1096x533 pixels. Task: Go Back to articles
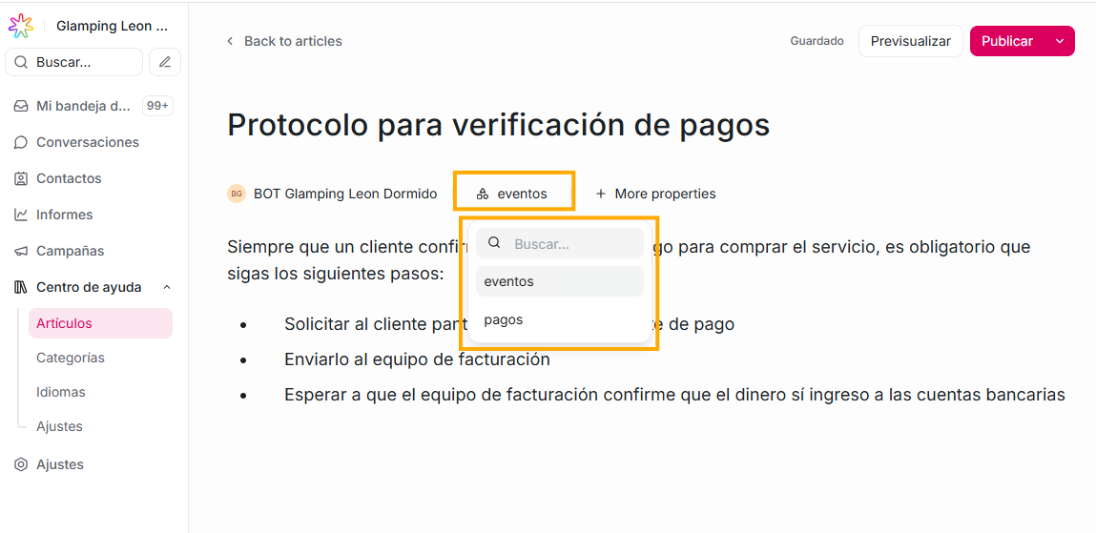pos(284,41)
